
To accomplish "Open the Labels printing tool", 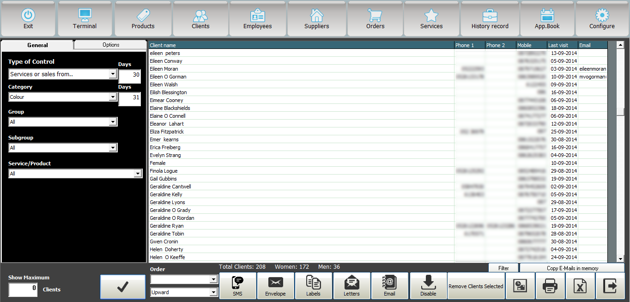I will (313, 286).
